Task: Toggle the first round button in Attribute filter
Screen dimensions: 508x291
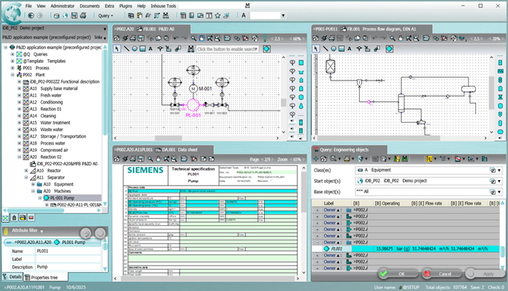Action: (85, 233)
